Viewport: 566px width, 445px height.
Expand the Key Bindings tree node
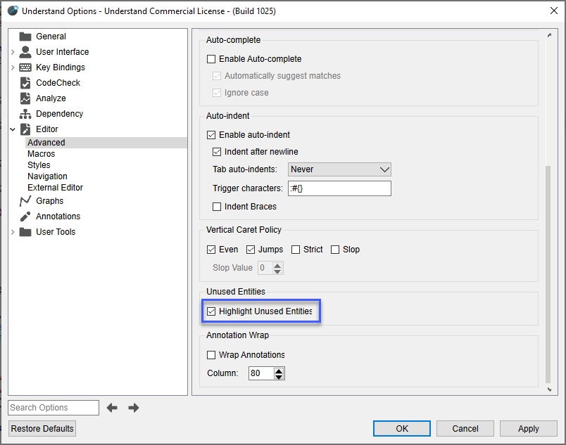click(x=13, y=67)
